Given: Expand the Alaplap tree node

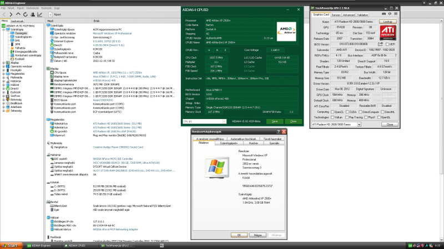Looking at the screenshot, I should pos(3,63).
